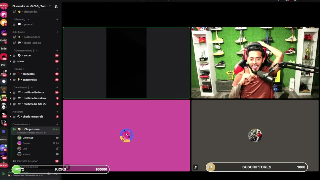Click the edit pencil next to channel status
Image resolution: width=320 pixels, height=180 pixels.
tap(45, 133)
